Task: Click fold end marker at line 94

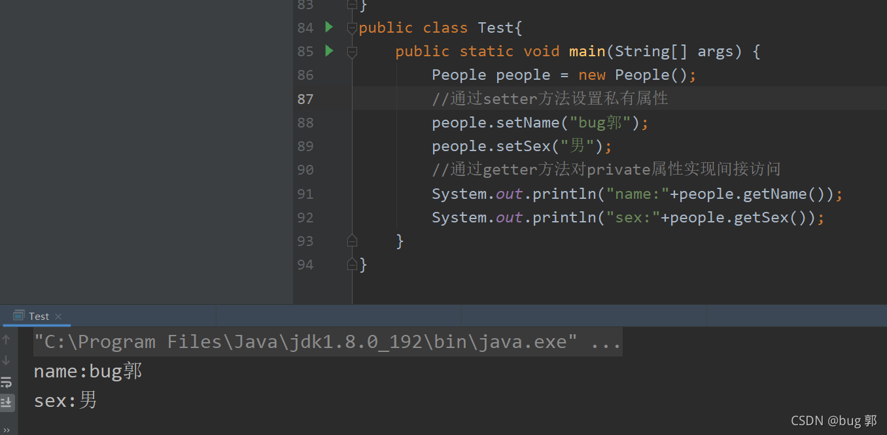Action: [x=352, y=264]
